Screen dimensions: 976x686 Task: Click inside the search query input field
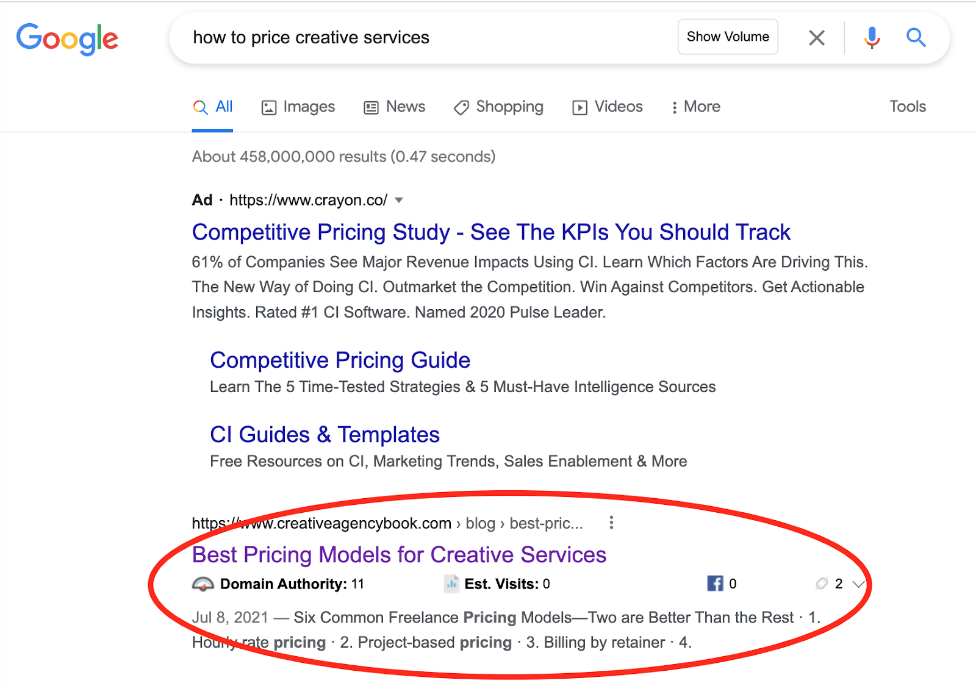pyautogui.click(x=427, y=37)
